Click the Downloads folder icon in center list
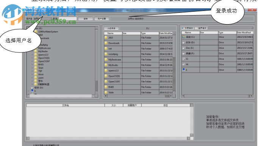Image resolution: width=258 pixels, height=146 pixels. 106,43
